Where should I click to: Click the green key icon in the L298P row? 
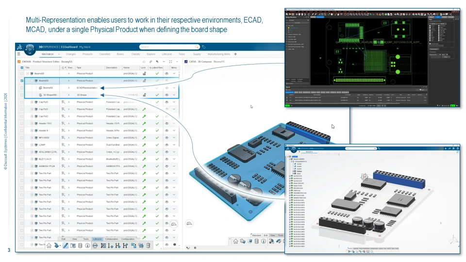point(144,145)
